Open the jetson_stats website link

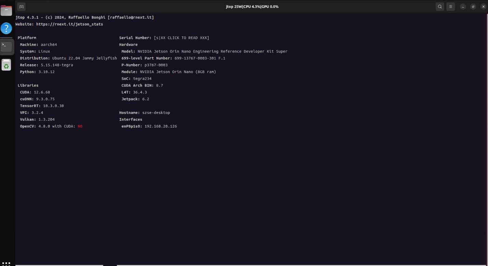69,24
